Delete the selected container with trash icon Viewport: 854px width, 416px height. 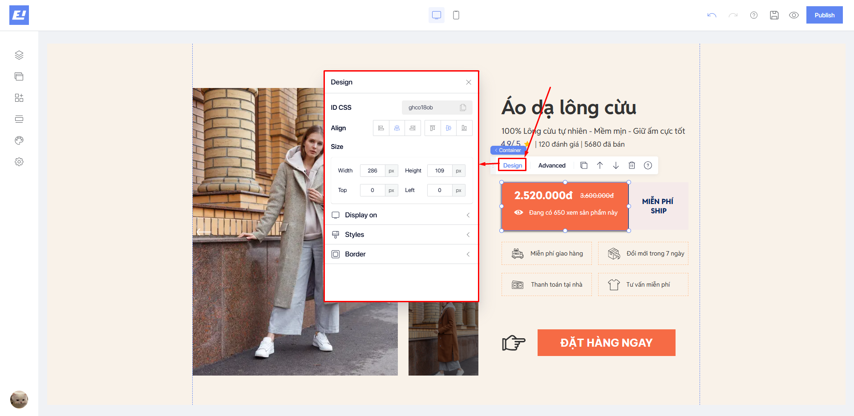(x=631, y=165)
